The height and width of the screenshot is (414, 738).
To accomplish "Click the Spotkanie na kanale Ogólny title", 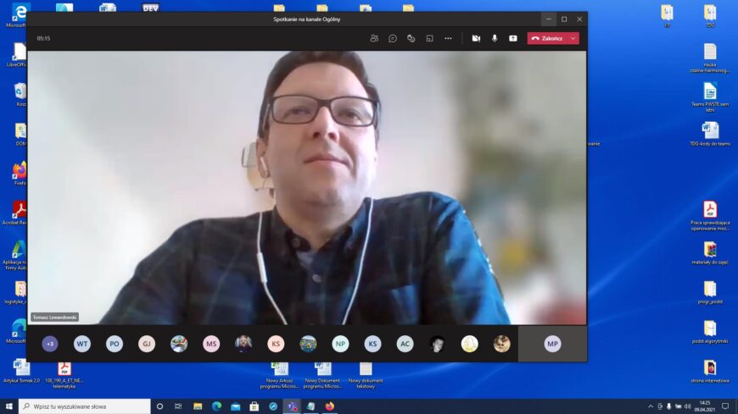I will click(307, 19).
